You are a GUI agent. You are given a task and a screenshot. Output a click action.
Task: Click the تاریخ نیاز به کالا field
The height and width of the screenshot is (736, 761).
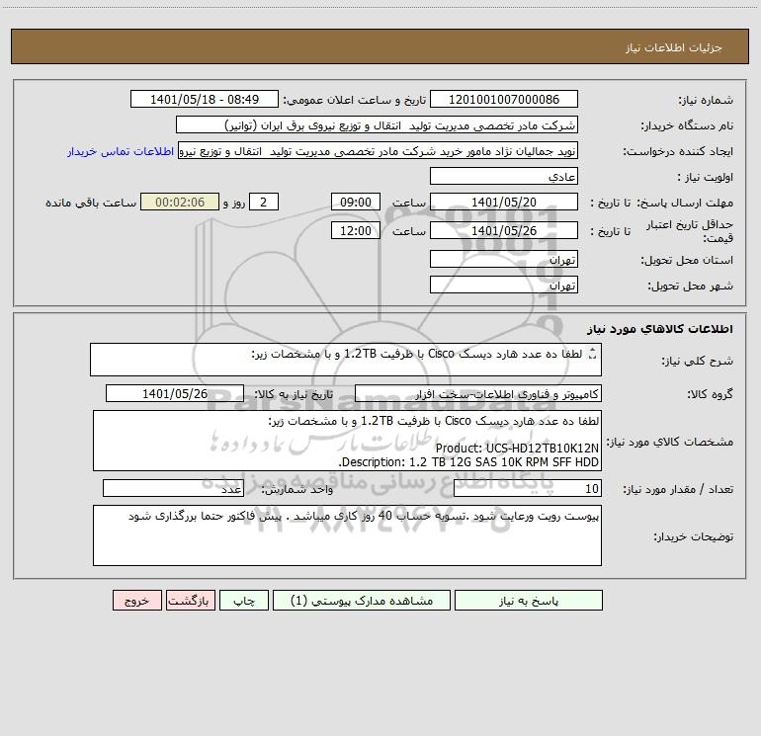click(x=175, y=393)
